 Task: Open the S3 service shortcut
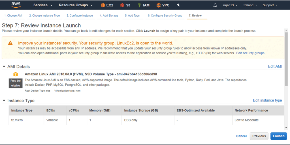tap(125, 5)
